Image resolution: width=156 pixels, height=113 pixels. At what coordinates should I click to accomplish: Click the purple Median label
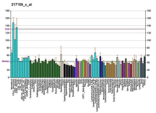5,61
